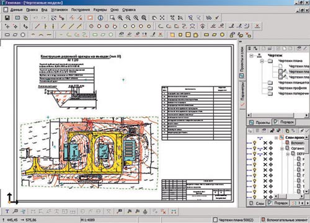
Task: Select the circle outline tool in third row
Action: [23, 35]
